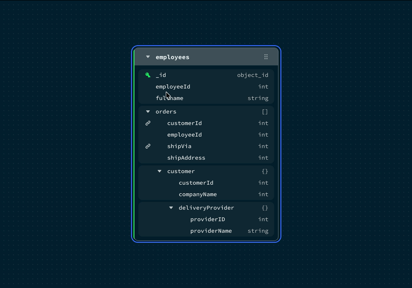Collapse the orders array triangle
412x288 pixels.
point(148,112)
